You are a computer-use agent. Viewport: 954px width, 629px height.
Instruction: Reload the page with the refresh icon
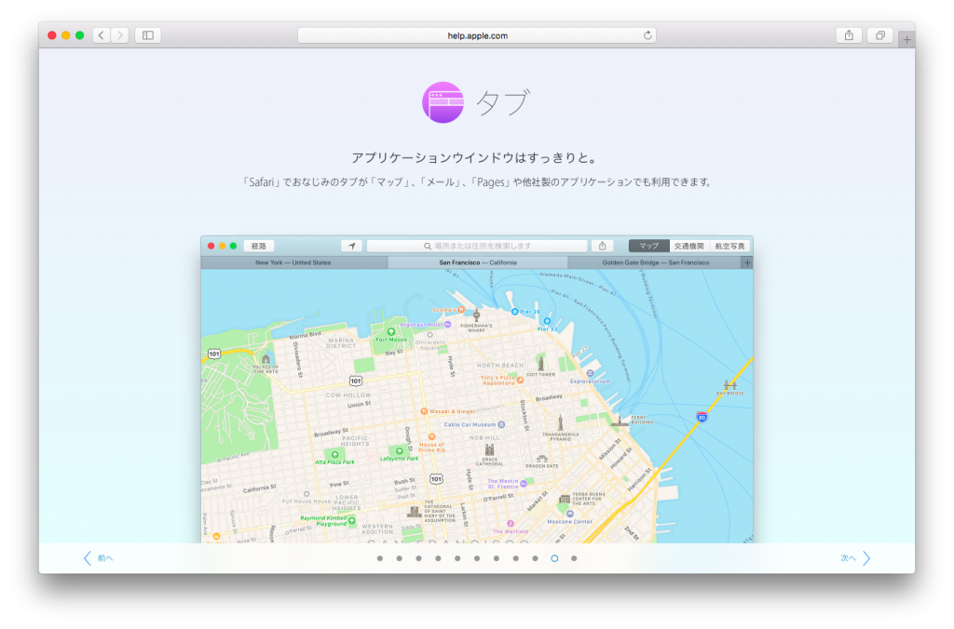coord(647,35)
